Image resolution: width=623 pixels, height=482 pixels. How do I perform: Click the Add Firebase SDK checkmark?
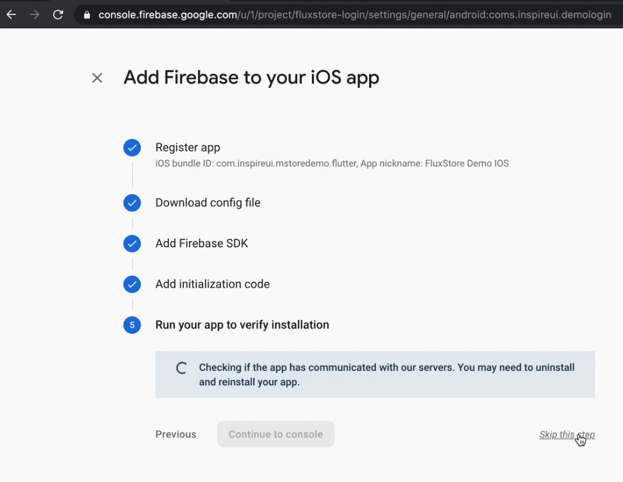(x=132, y=243)
